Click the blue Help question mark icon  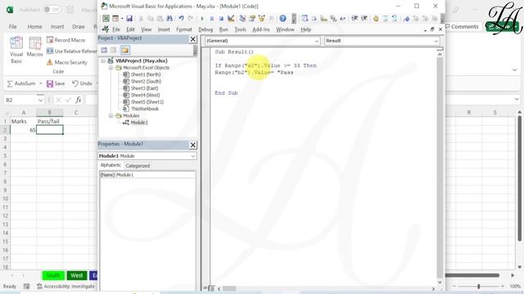coord(282,19)
